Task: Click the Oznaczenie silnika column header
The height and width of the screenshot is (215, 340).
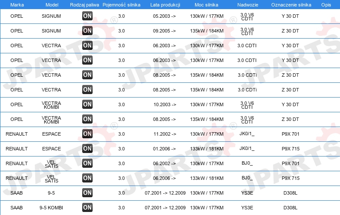Action: [291, 5]
